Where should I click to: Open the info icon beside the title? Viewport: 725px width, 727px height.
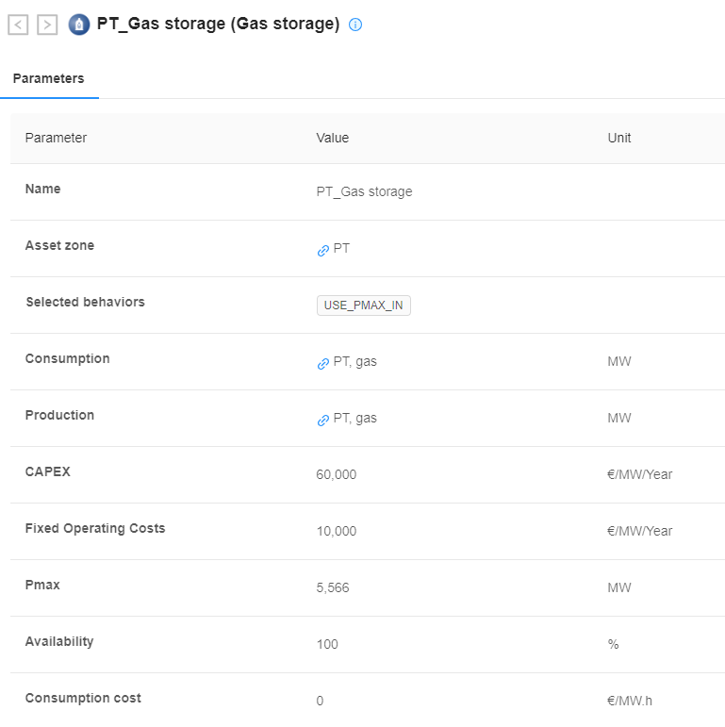(355, 25)
